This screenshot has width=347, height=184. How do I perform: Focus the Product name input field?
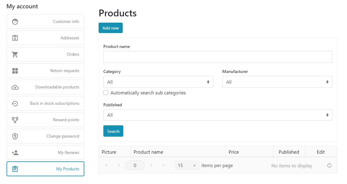218,57
